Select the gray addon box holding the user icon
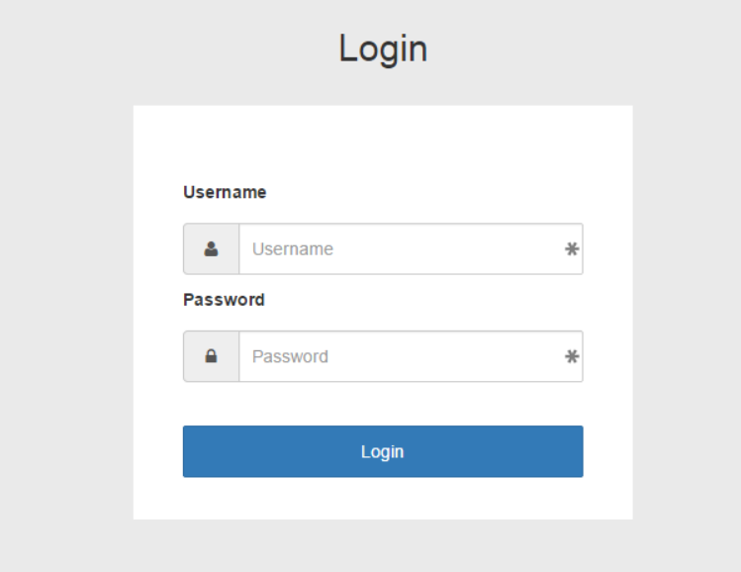Viewport: 741px width, 572px height. (x=212, y=248)
